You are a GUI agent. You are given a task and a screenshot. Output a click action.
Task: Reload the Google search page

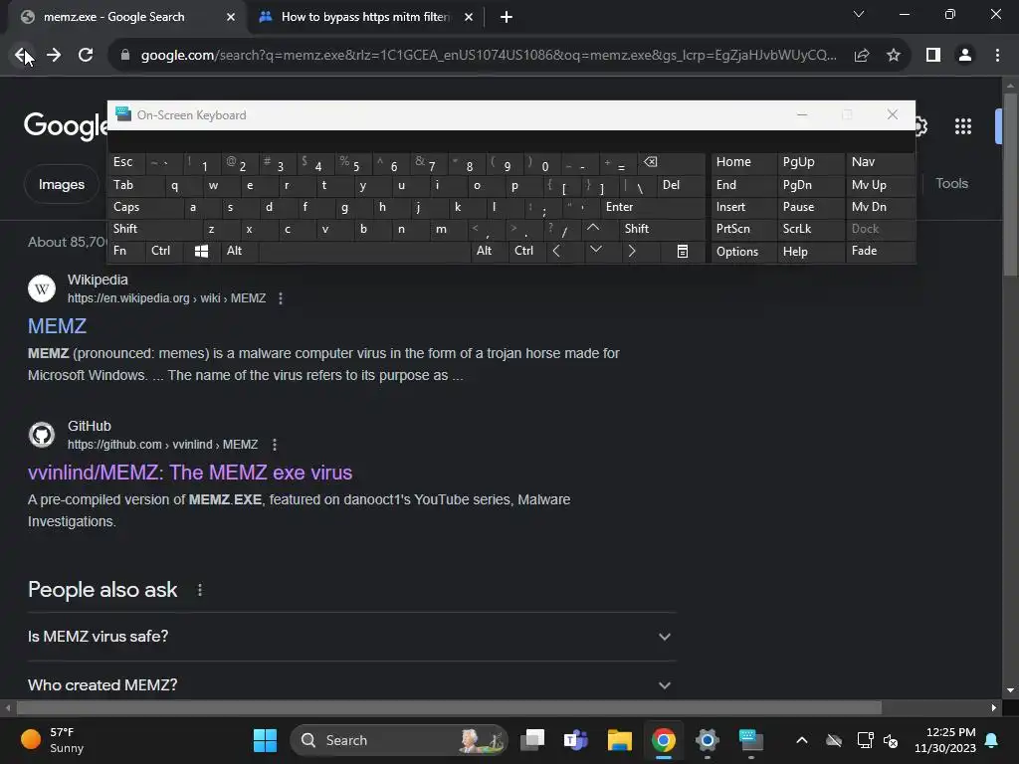(86, 56)
